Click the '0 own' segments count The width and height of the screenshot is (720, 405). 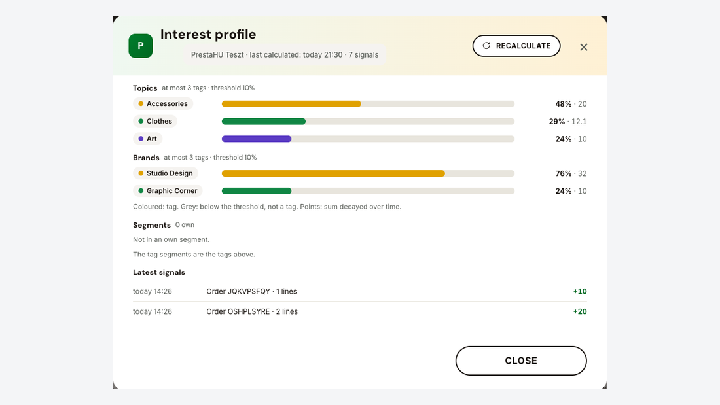(x=185, y=225)
